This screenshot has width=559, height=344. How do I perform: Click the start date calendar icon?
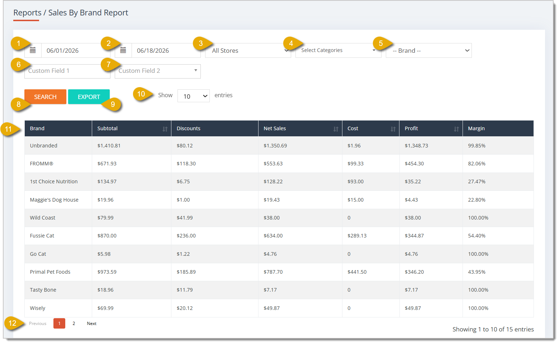(33, 51)
